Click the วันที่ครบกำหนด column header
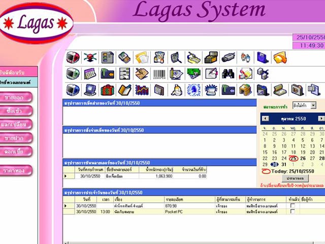This screenshot has height=244, width=325. [90, 169]
